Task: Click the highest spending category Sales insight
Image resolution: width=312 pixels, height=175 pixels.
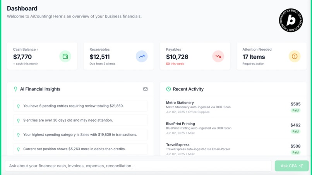Action: pos(81,135)
